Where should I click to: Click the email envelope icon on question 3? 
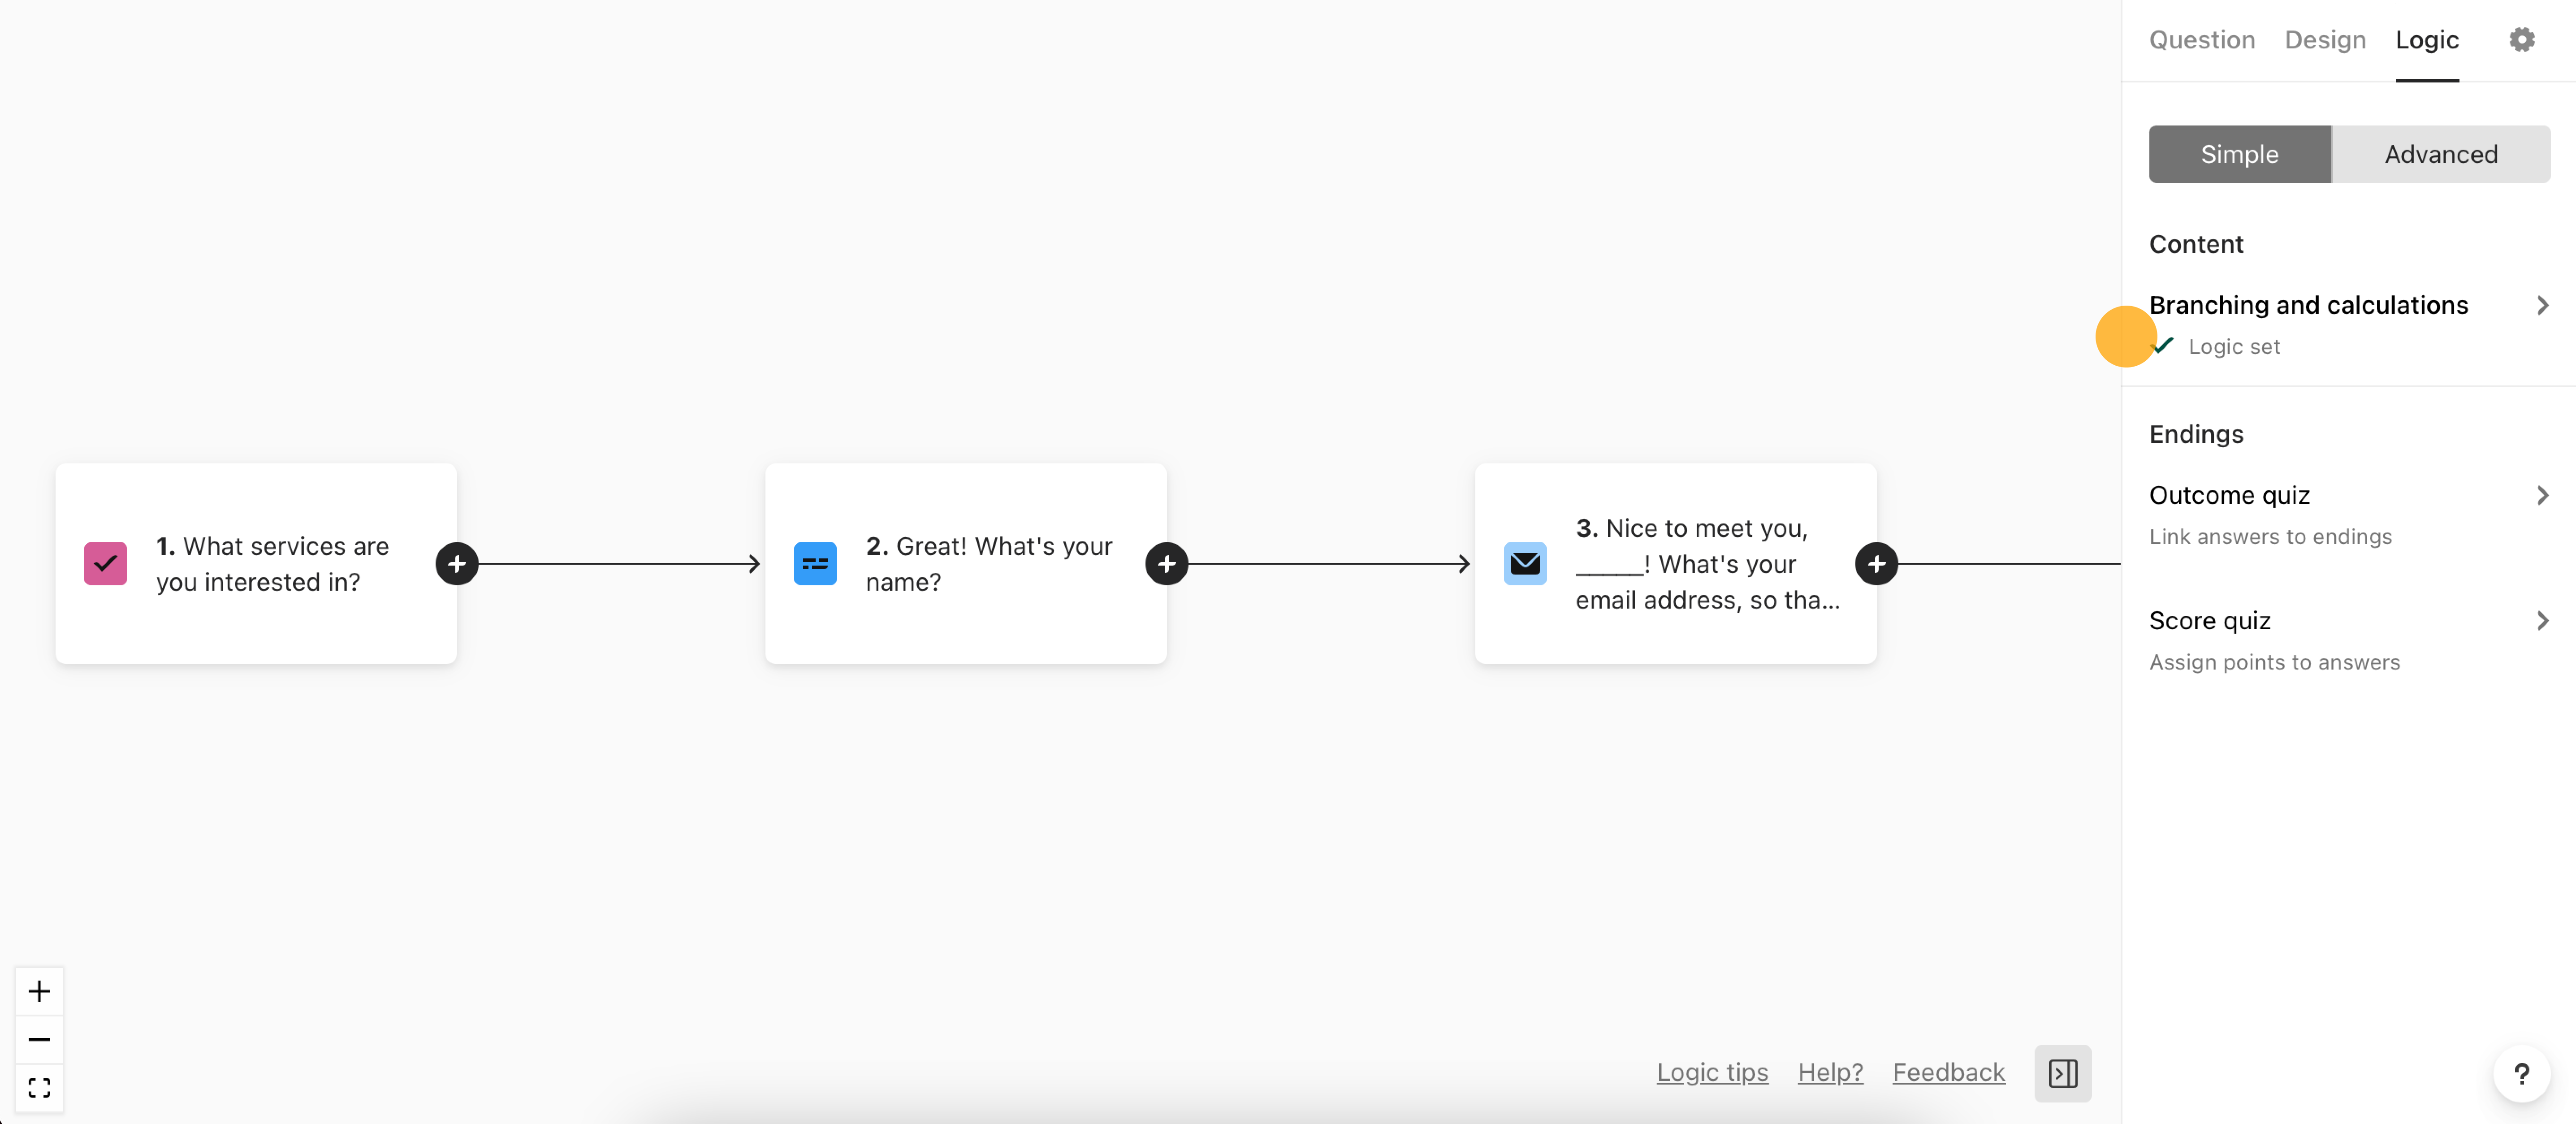click(x=1525, y=564)
